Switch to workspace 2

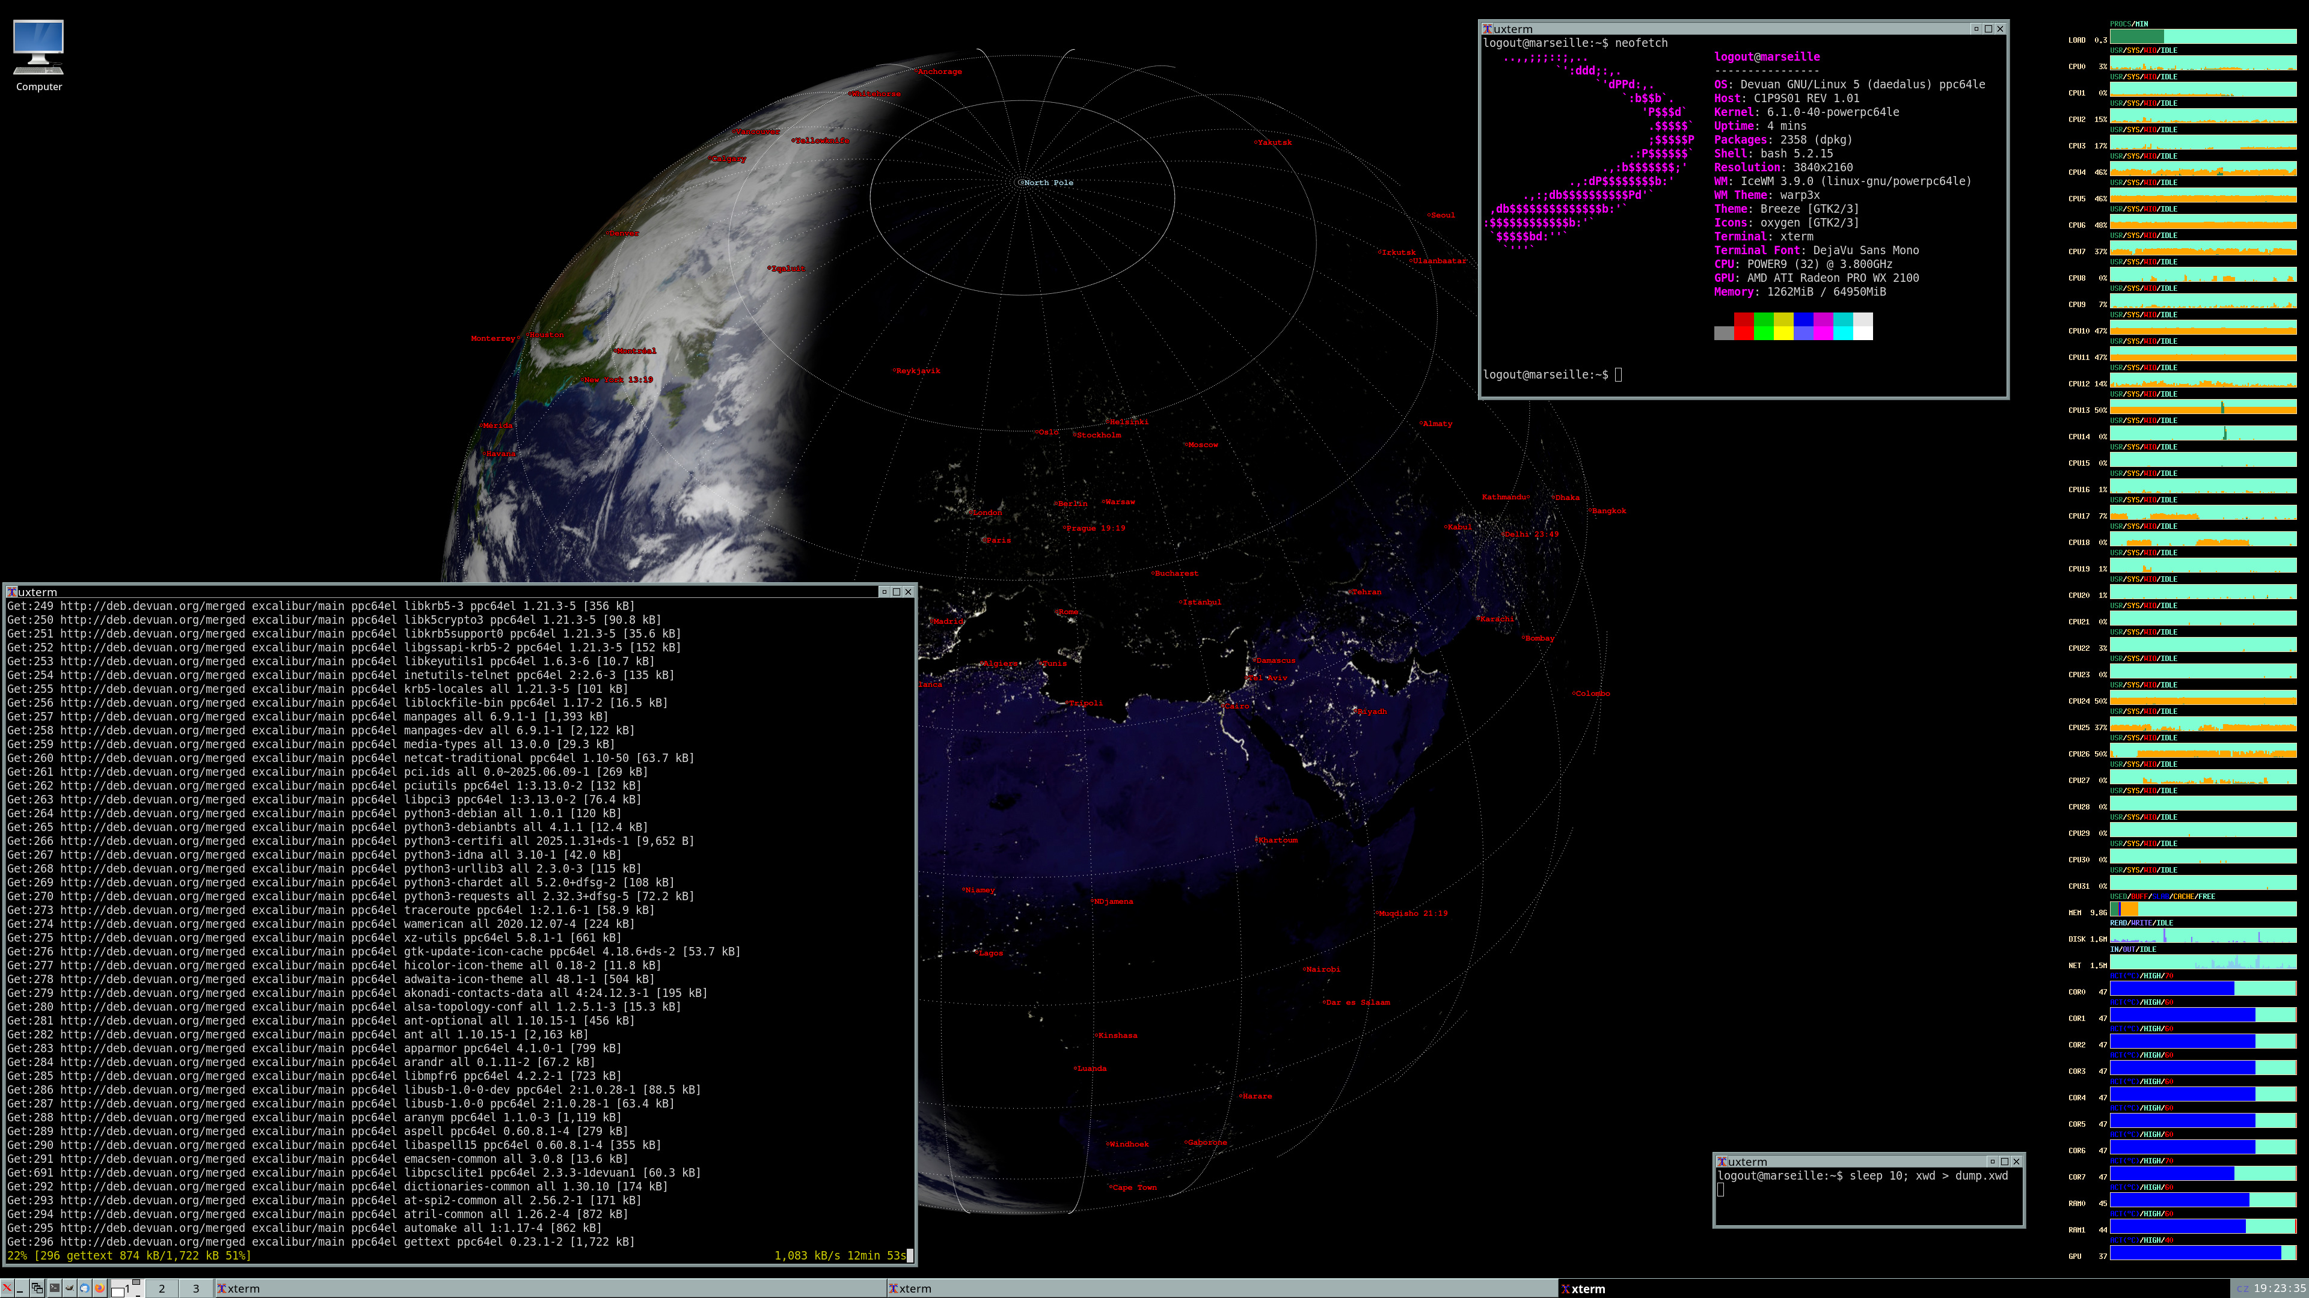[161, 1288]
